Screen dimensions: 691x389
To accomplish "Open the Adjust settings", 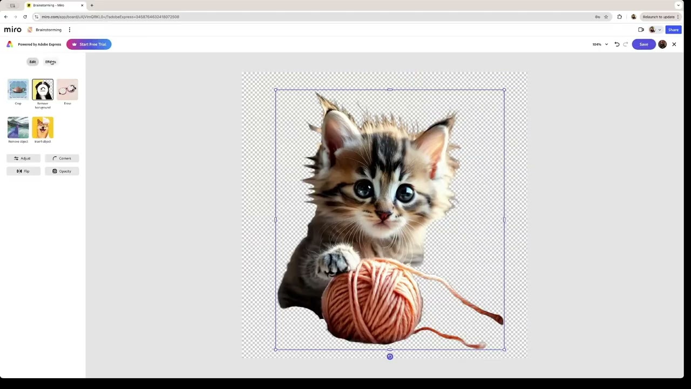I will coord(23,158).
